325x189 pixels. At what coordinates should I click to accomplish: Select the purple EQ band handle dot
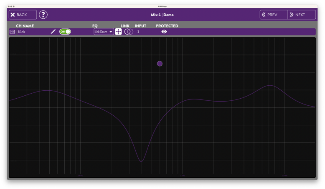pos(160,64)
